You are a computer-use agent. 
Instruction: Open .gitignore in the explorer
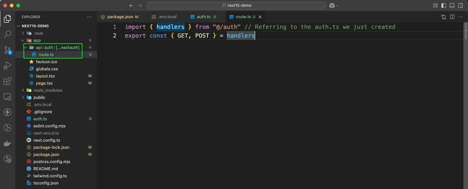point(42,112)
